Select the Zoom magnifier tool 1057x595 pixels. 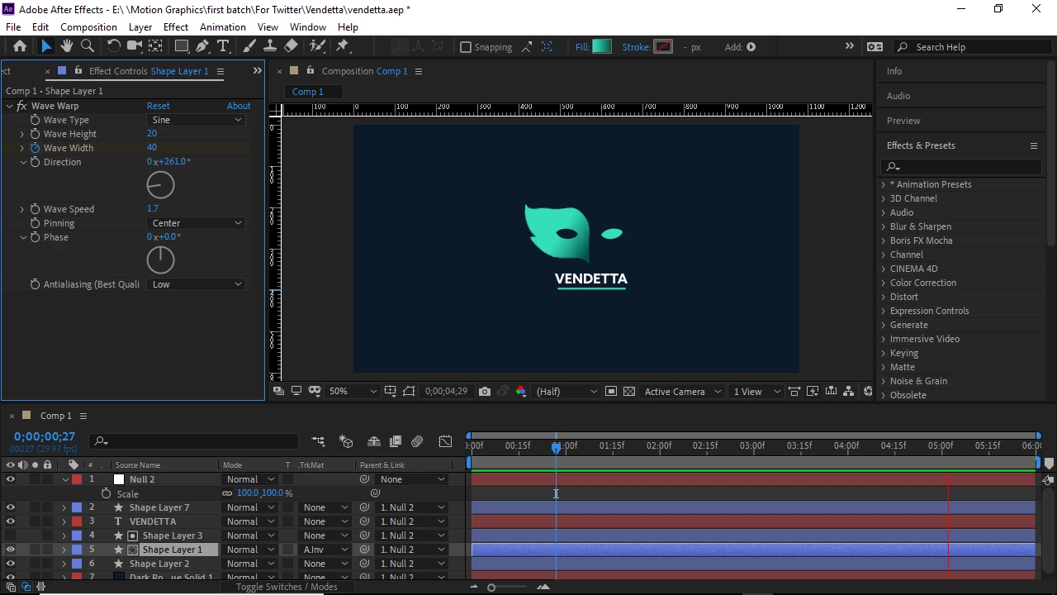pos(88,46)
